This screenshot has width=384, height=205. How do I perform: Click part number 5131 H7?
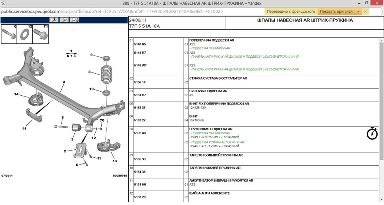point(140,95)
